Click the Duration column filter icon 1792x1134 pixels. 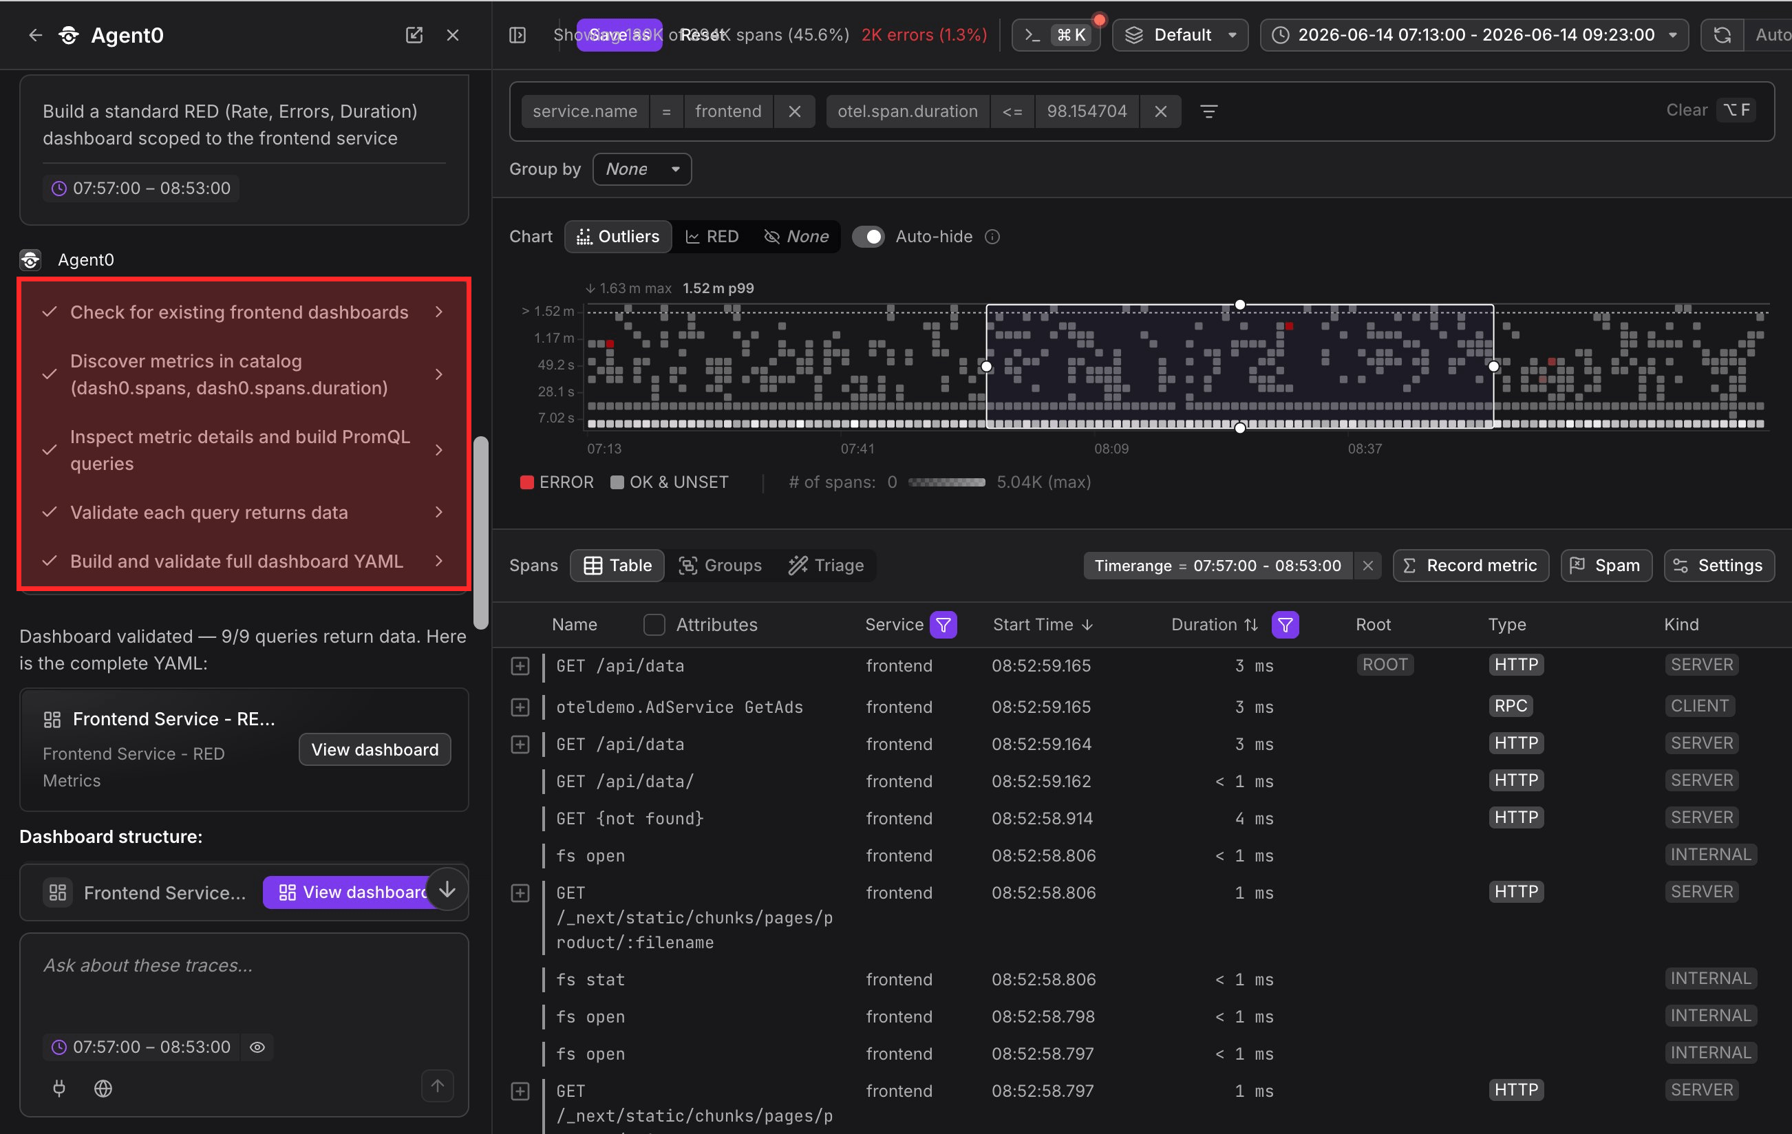coord(1286,624)
